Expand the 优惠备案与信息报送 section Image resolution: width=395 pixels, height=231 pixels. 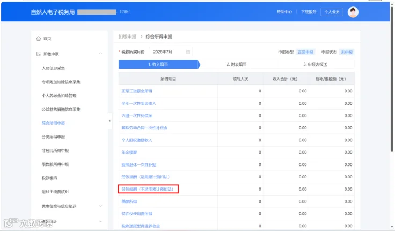[x=100, y=206]
